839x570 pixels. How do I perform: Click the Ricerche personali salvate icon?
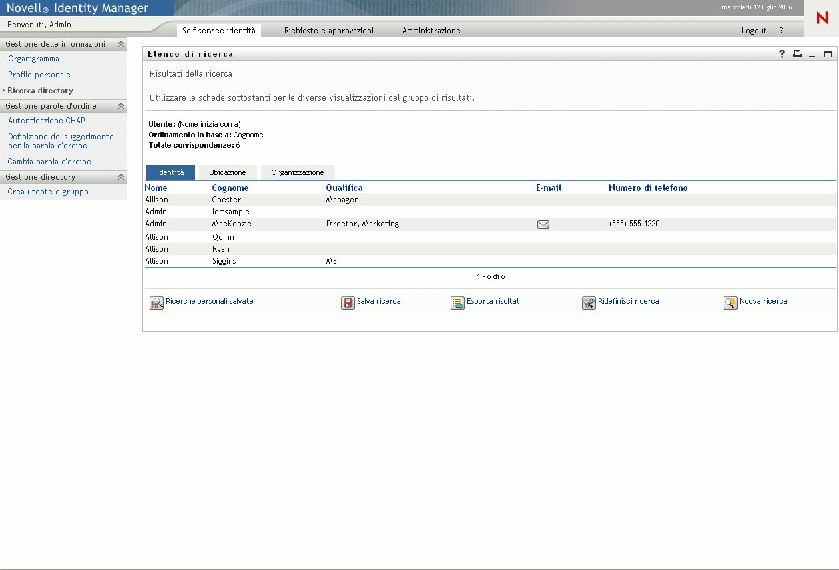[x=156, y=303]
